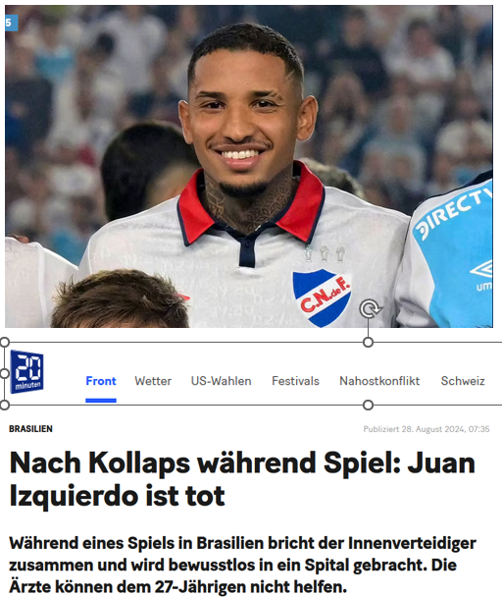Viewport: 502px width, 597px height.
Task: Click the C.N. de F. crest on the jersey
Action: pos(322,298)
